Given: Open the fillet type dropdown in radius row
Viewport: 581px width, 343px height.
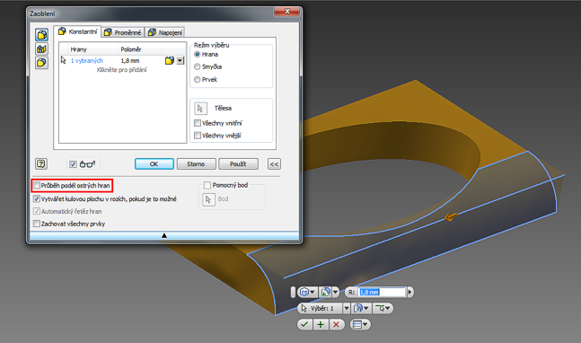Looking at the screenshot, I should coord(180,60).
